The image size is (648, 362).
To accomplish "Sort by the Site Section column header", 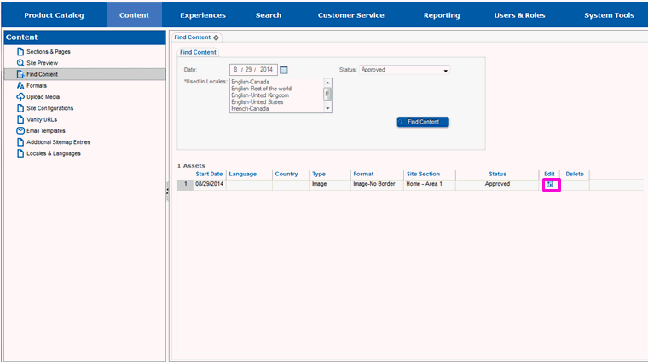I will point(423,175).
